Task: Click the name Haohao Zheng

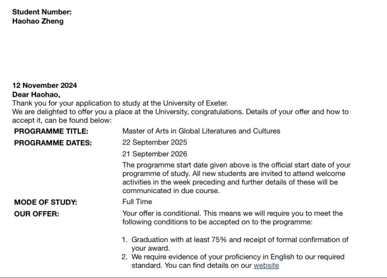Action: tap(38, 21)
